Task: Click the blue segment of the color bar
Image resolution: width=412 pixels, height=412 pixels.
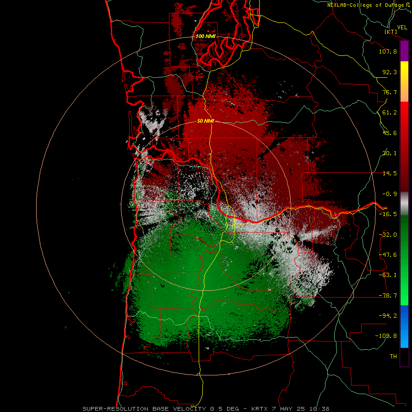Action: 404,326
